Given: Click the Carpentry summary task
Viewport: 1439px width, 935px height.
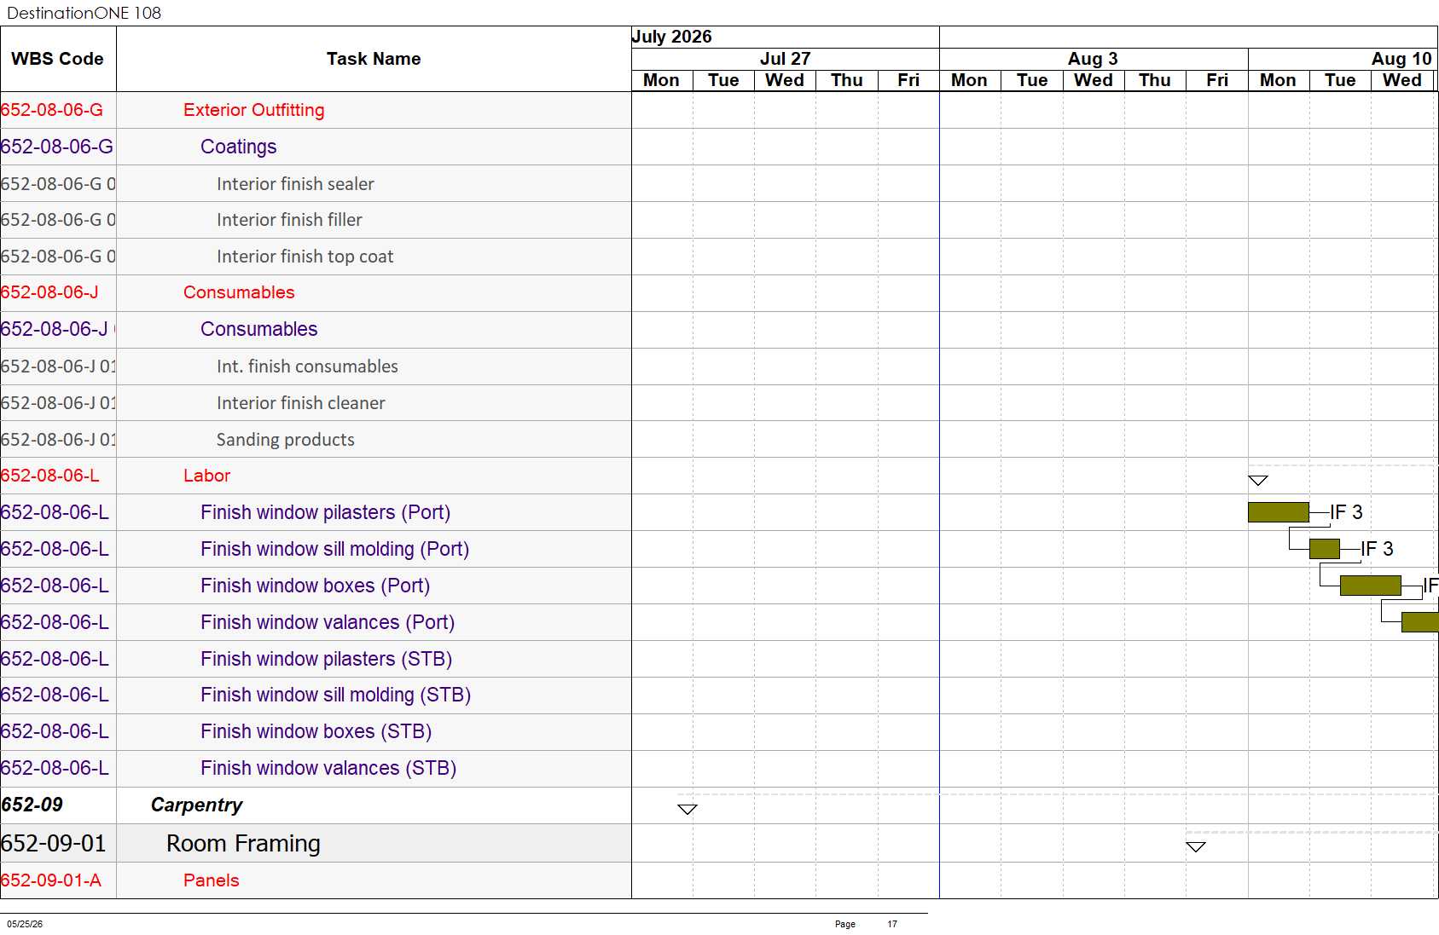Looking at the screenshot, I should [196, 805].
